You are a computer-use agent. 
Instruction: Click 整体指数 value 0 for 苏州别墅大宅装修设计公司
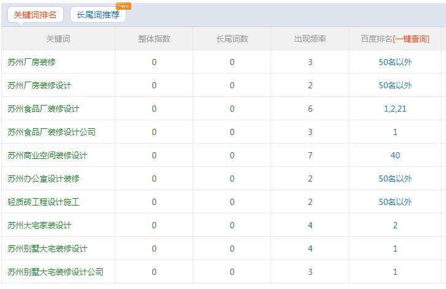coord(154,272)
